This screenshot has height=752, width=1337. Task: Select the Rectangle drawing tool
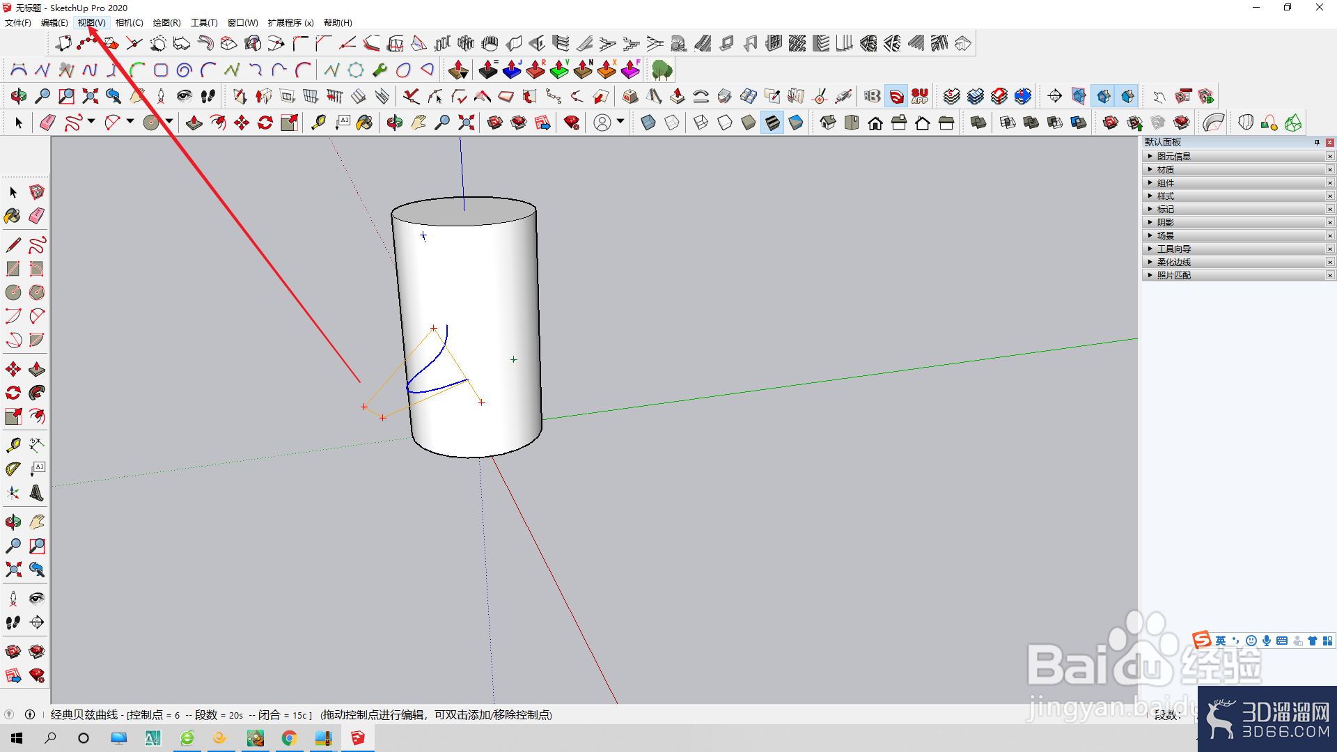click(x=13, y=269)
